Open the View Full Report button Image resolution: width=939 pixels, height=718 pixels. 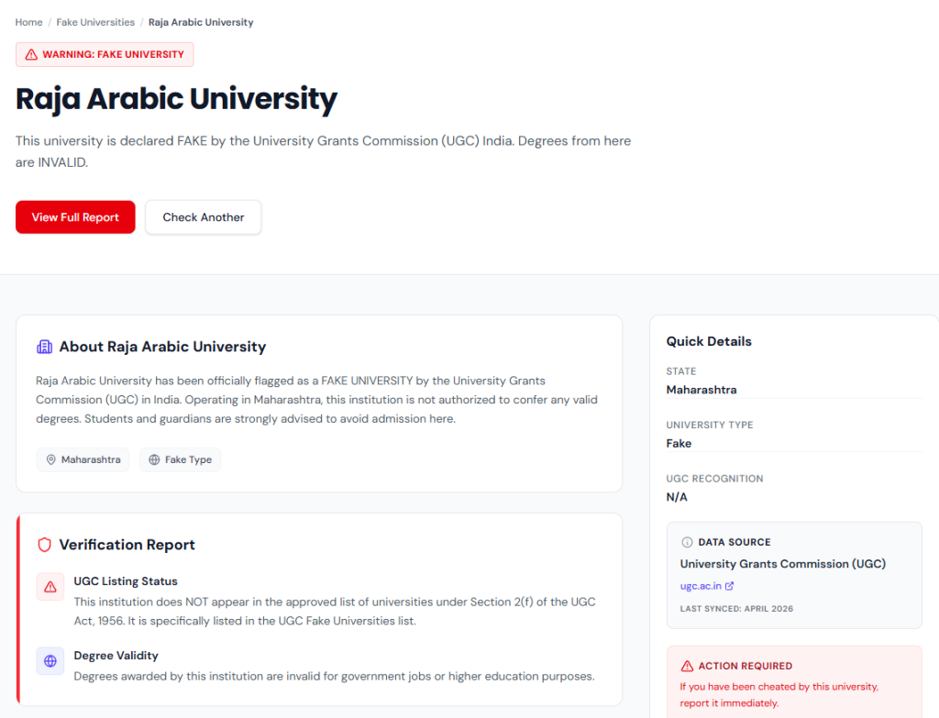tap(75, 216)
